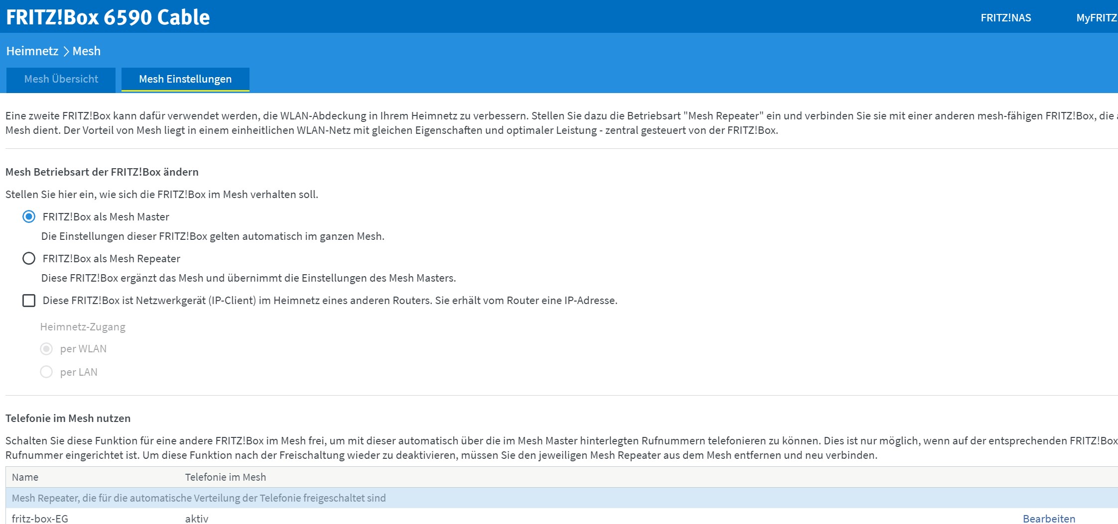
Task: Open the Mesh Übersicht tab
Action: point(61,79)
